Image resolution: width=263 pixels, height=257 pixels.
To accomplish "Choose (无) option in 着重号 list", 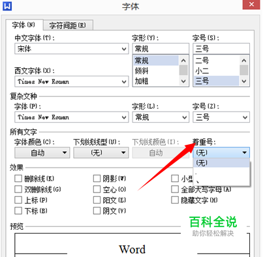I will [221, 163].
